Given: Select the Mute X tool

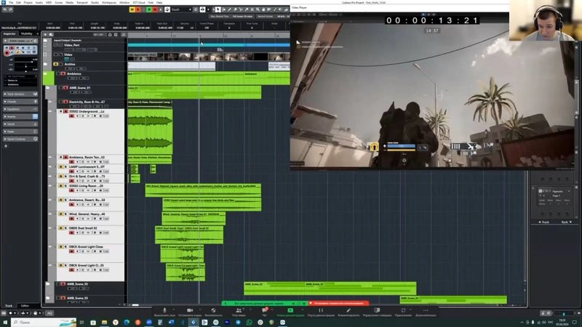Looking at the screenshot, I should tap(252, 9).
